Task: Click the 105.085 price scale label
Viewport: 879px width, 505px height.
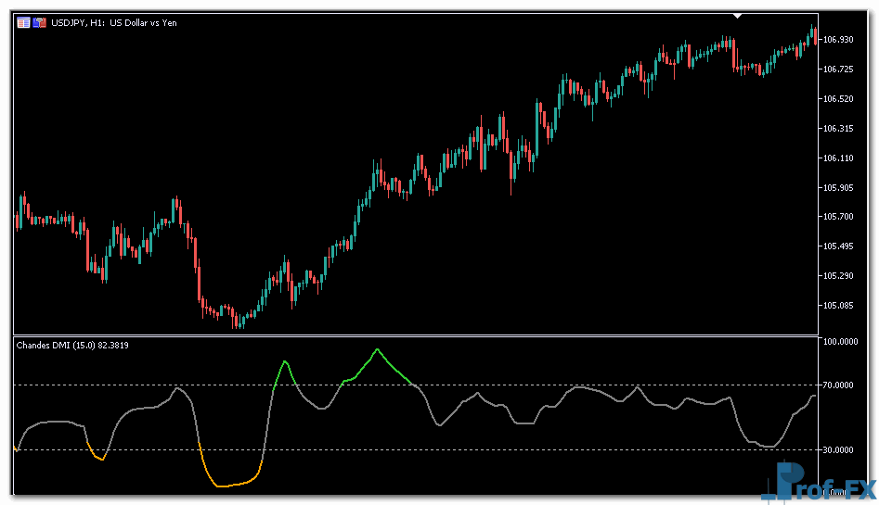Action: tap(838, 305)
